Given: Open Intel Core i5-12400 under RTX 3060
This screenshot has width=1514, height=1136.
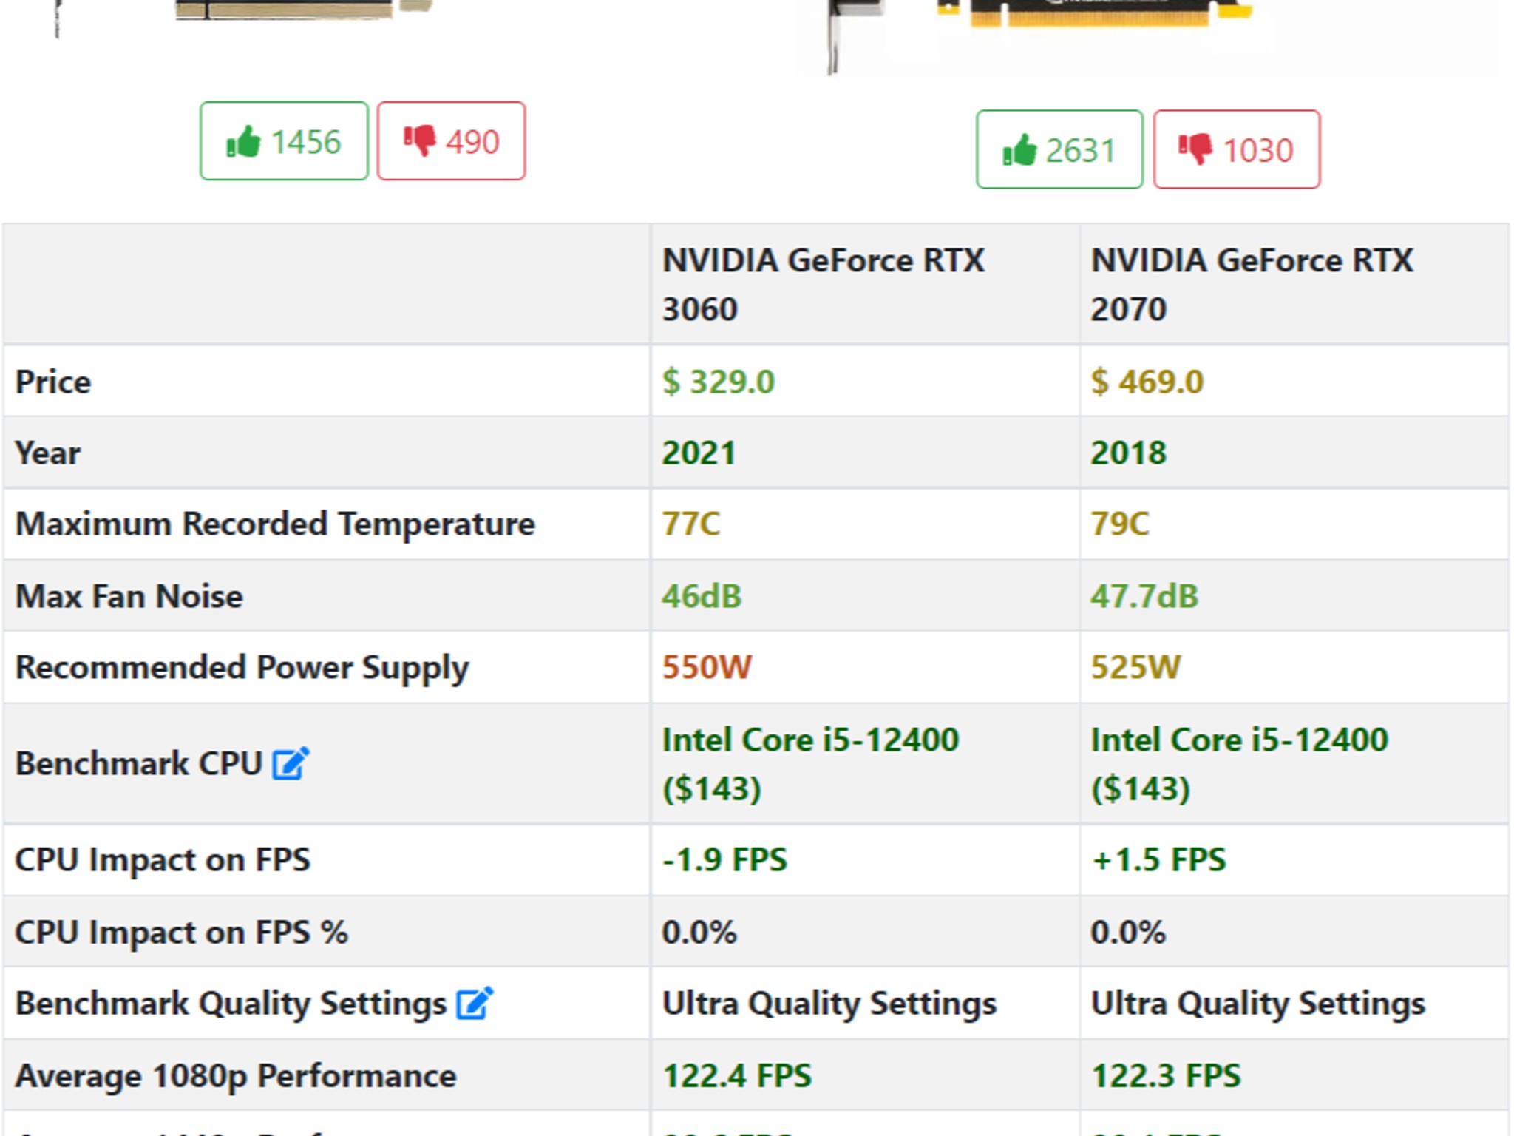Looking at the screenshot, I should tap(810, 764).
